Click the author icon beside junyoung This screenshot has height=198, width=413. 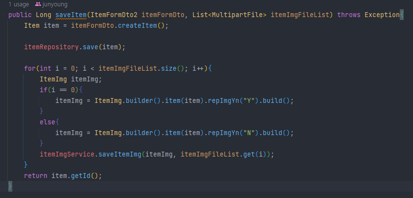[38, 4]
